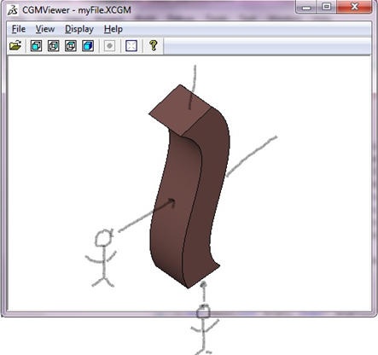Choose the second cube display mode icon
This screenshot has width=378, height=355.
click(54, 46)
